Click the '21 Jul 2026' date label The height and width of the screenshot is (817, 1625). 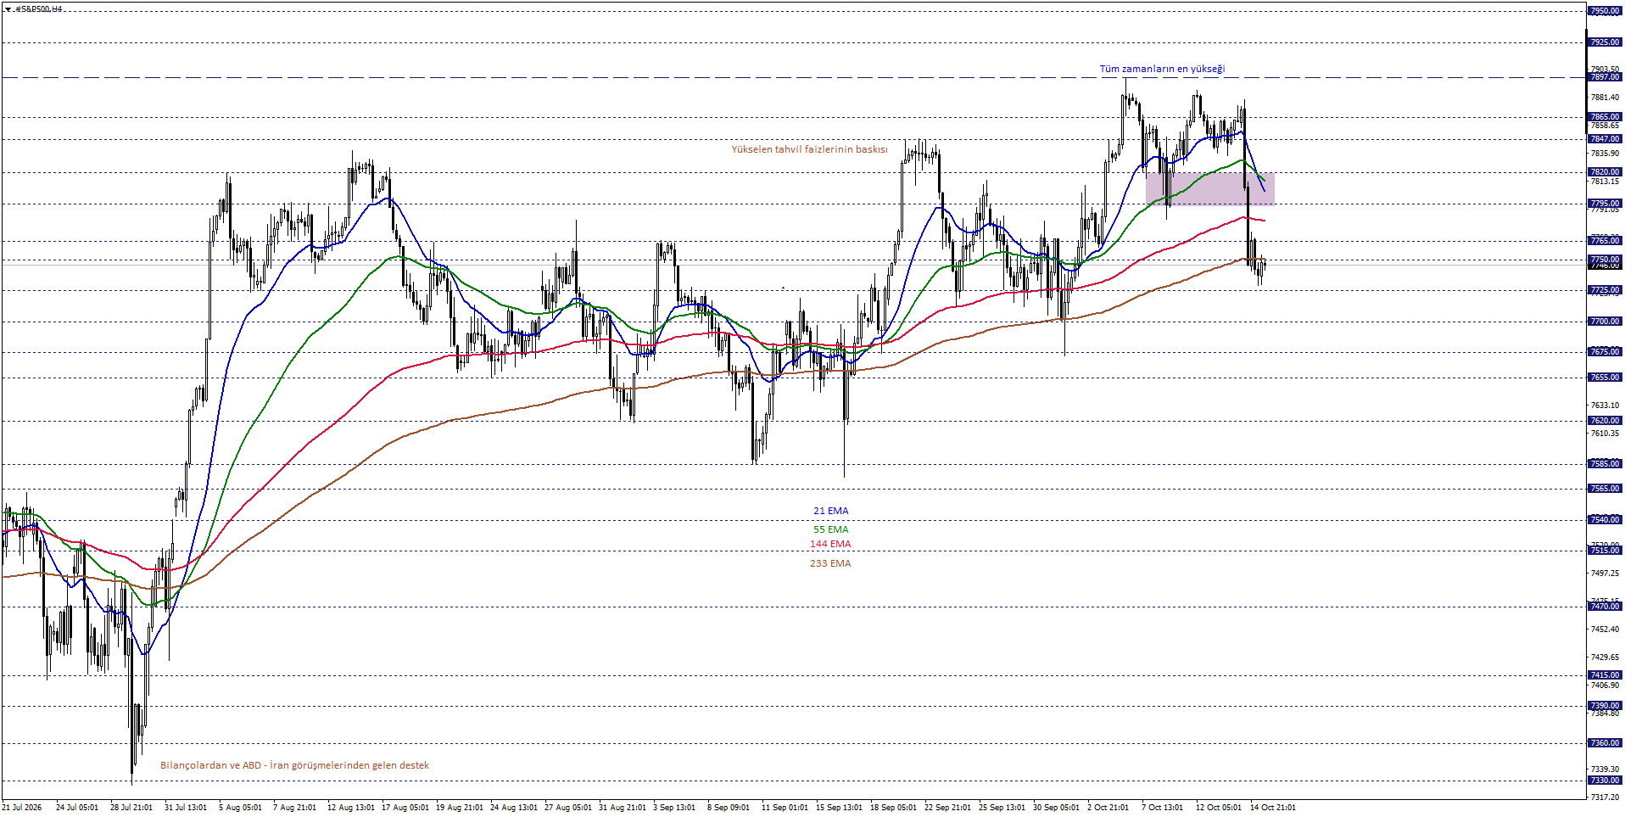point(22,808)
